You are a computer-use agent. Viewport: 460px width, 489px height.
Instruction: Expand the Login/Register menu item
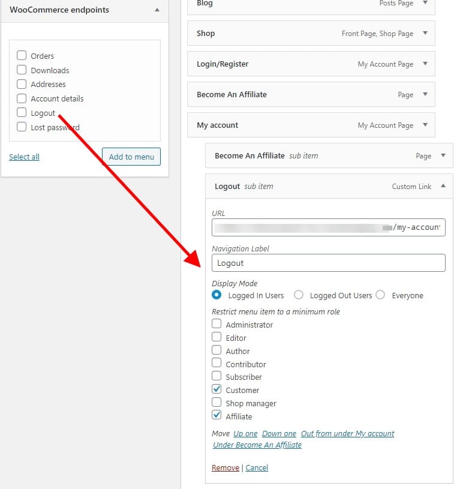pos(425,64)
